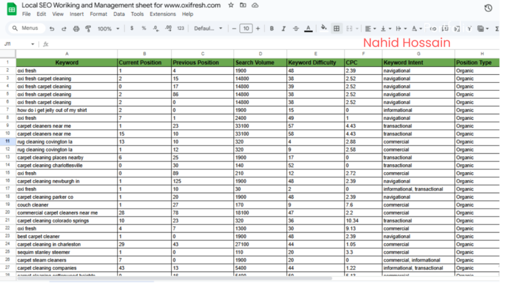Expand the filter views dropdown
The image size is (509, 286).
coord(487,29)
